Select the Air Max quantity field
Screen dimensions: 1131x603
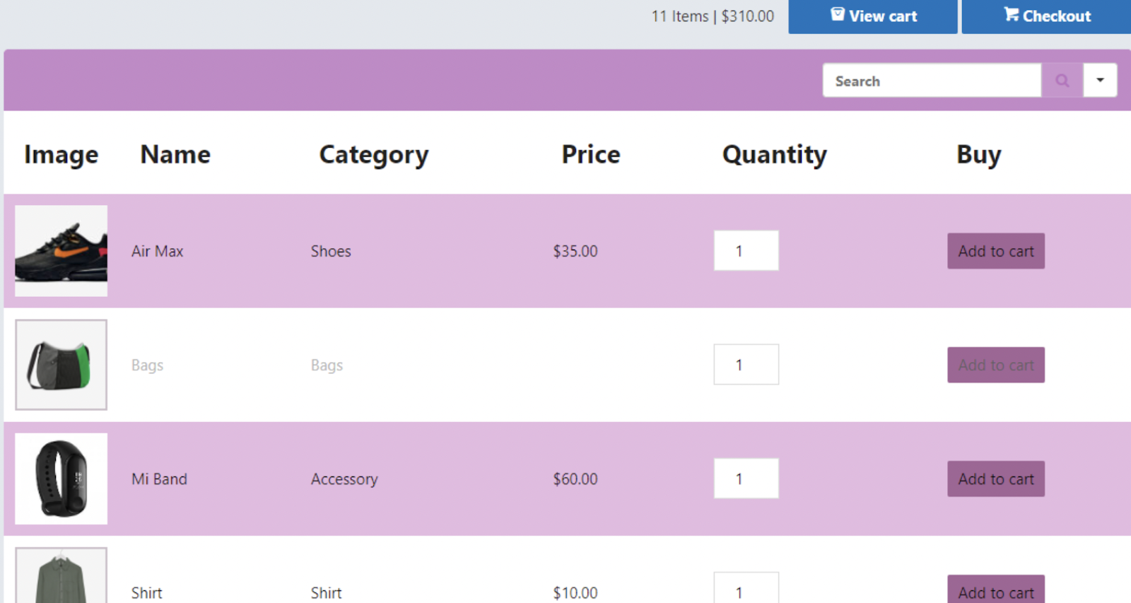[x=746, y=250]
